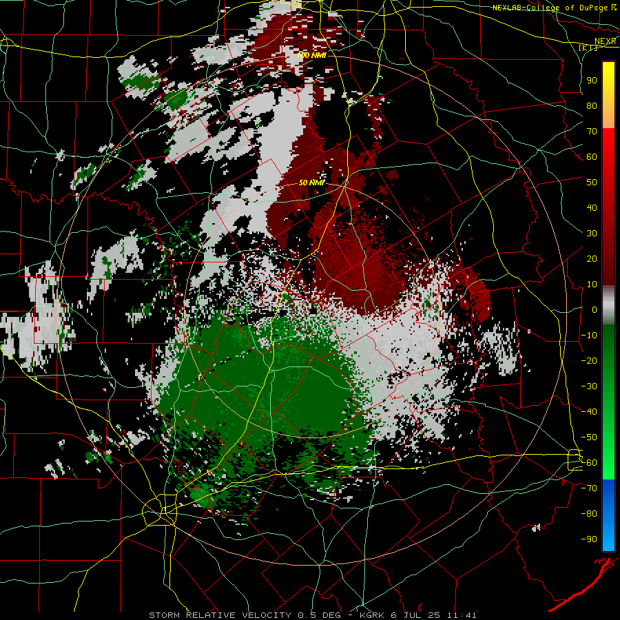
Task: Click the 80 value on velocity scale
Action: [x=592, y=106]
